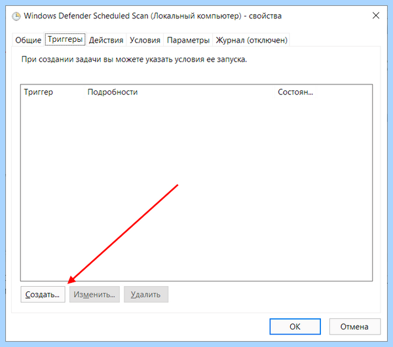393x347 pixels.
Task: Cancel with the Отмена button
Action: coord(354,327)
